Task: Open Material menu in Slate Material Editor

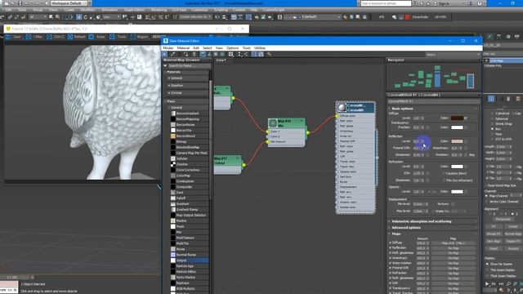Action: [183, 48]
